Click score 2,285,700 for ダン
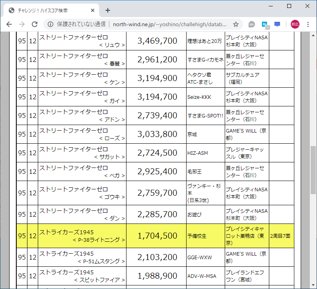 [x=157, y=214]
